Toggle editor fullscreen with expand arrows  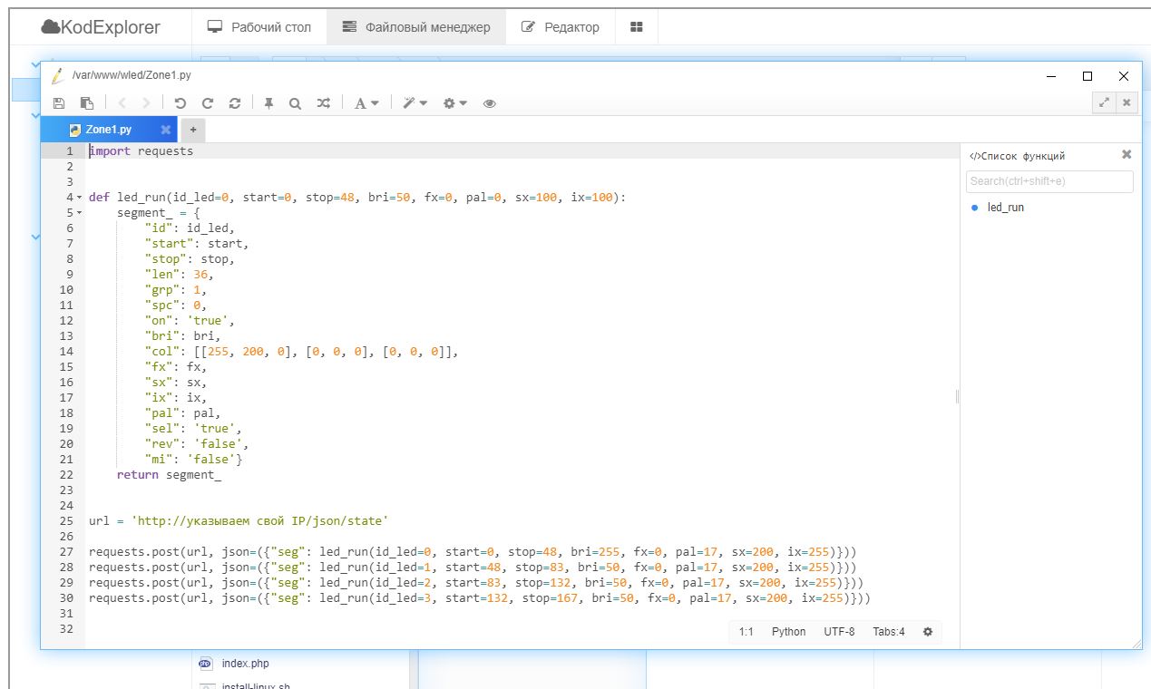pos(1103,102)
